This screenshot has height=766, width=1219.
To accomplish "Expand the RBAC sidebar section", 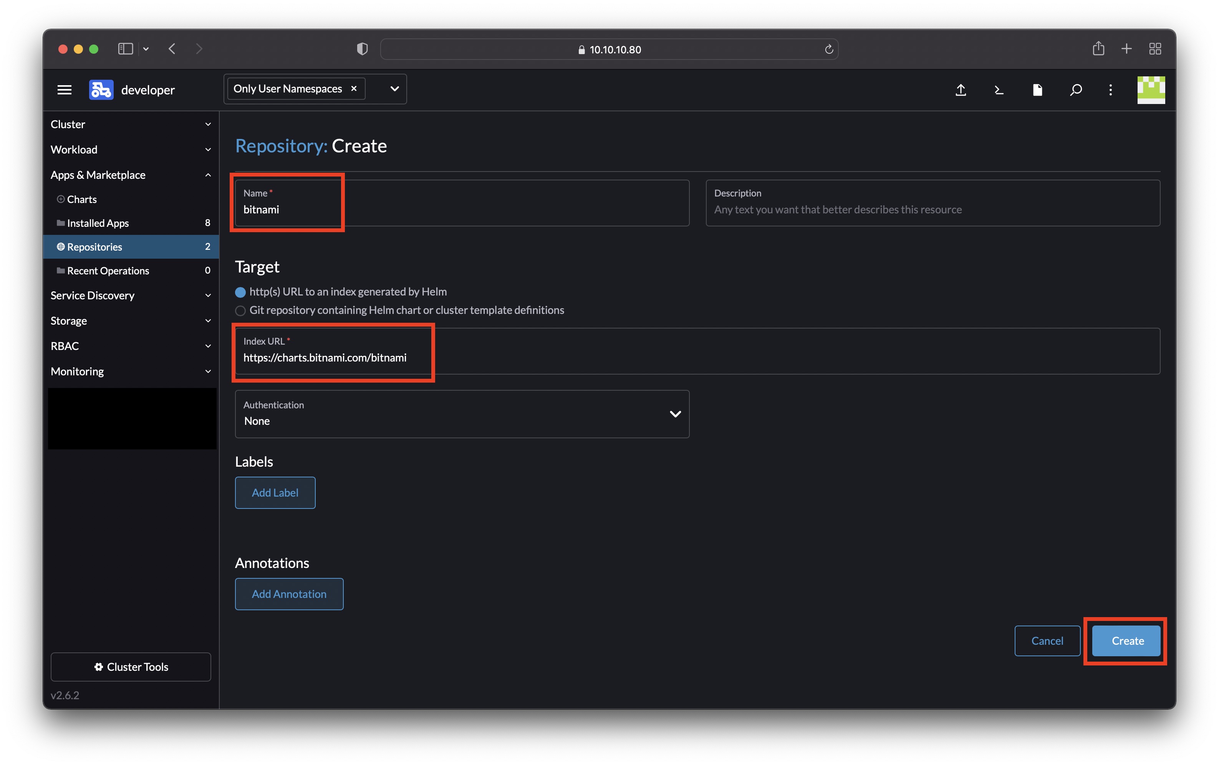I will point(131,346).
